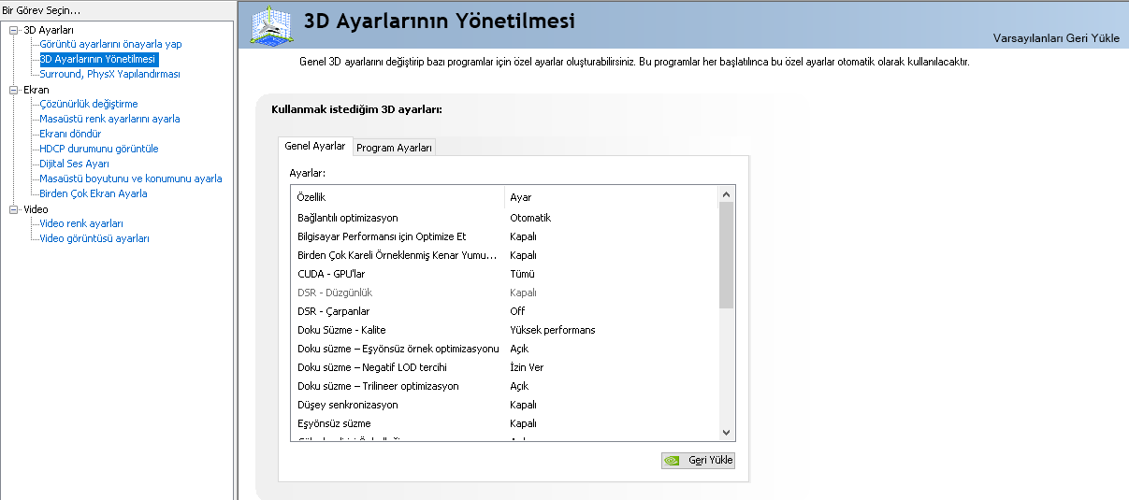Select Eşyönsüz süzme row

click(x=504, y=423)
